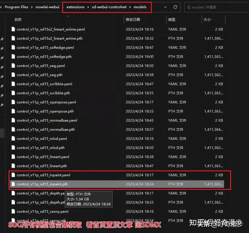Click the file icon beside control_v11p_sd15_openpose.pth
Image resolution: width=249 pixels, height=233 pixels.
[13, 111]
